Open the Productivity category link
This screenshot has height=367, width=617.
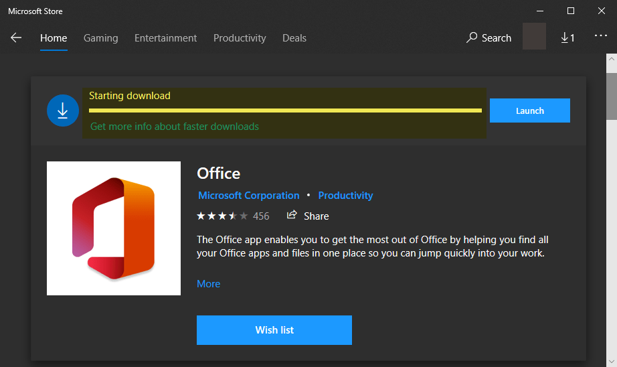(345, 196)
